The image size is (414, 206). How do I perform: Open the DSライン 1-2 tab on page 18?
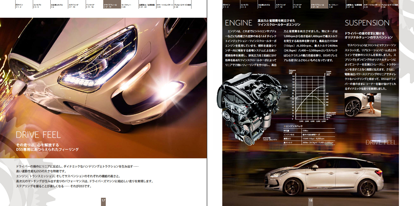tap(231, 5)
